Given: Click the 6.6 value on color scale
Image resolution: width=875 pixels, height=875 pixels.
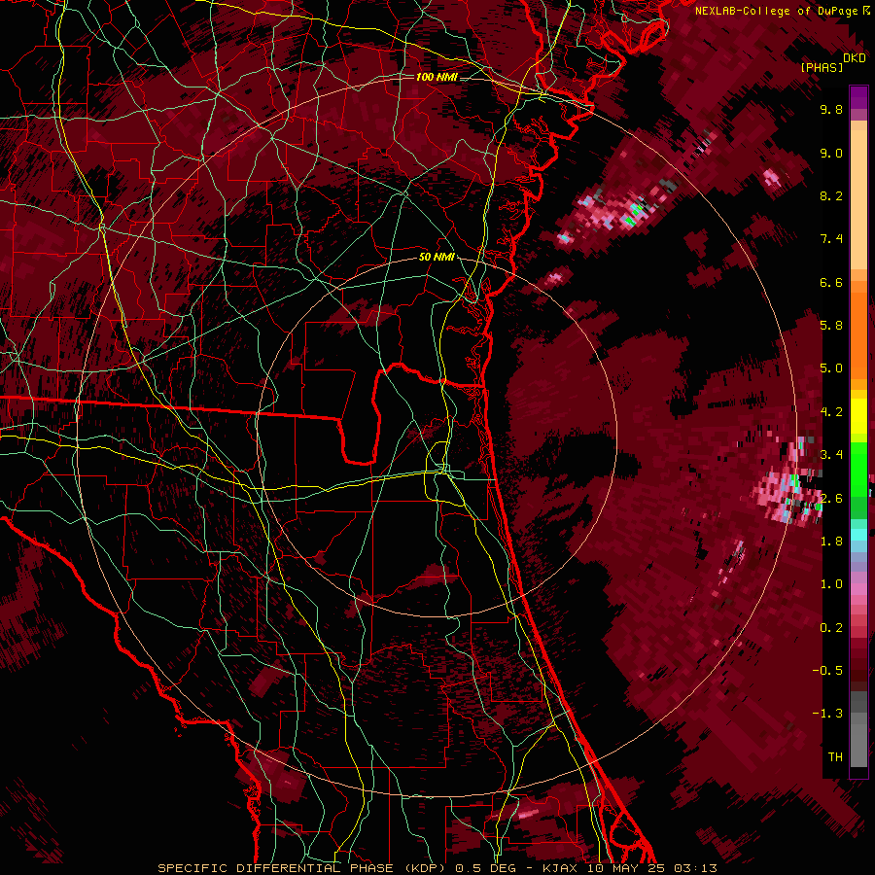Looking at the screenshot, I should point(831,282).
